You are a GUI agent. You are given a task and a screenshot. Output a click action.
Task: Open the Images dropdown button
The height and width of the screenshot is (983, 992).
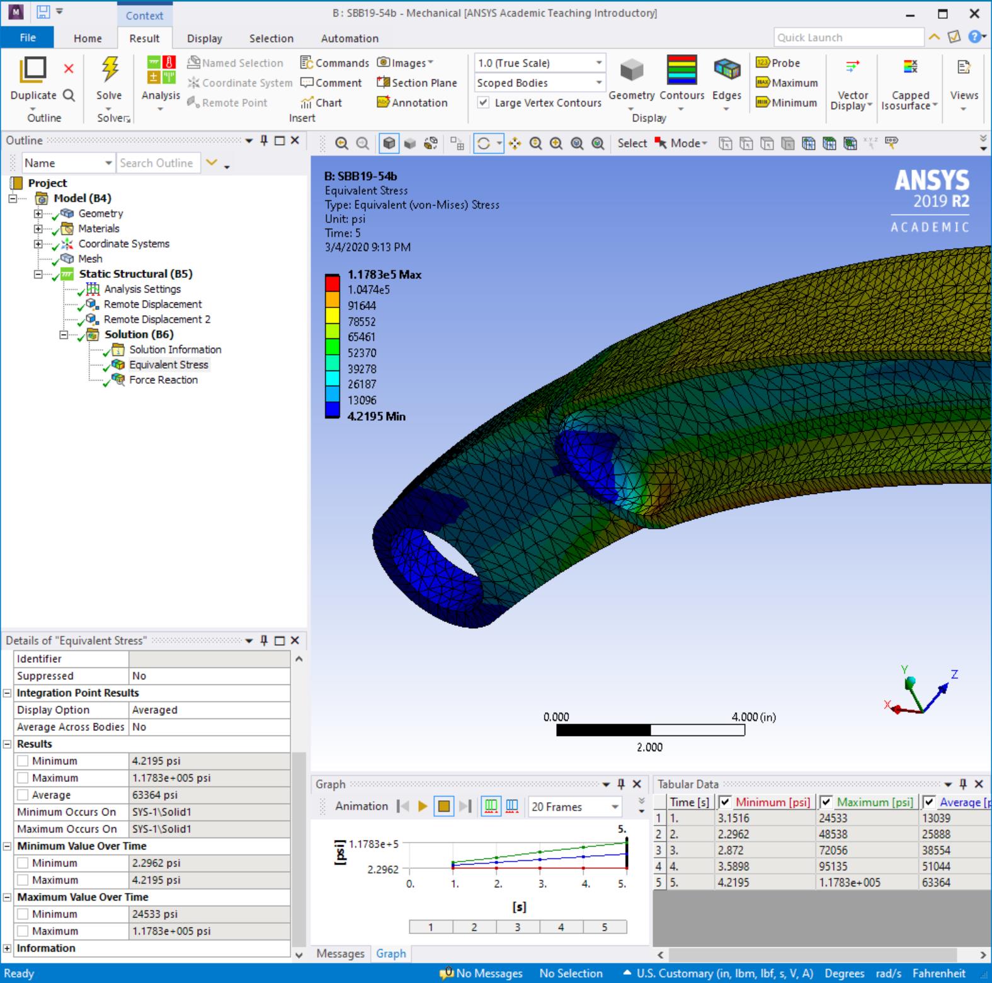point(406,62)
